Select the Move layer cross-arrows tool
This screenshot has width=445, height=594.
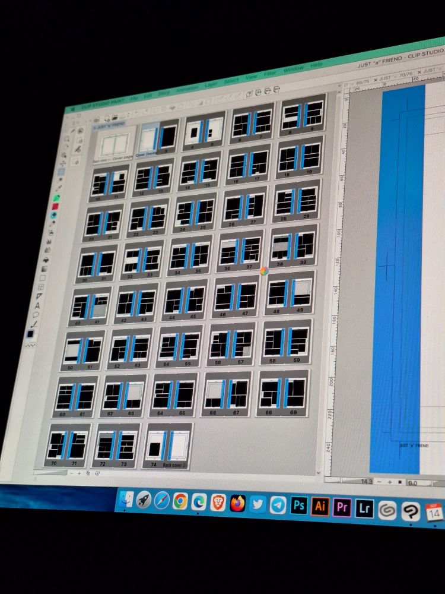(62, 164)
